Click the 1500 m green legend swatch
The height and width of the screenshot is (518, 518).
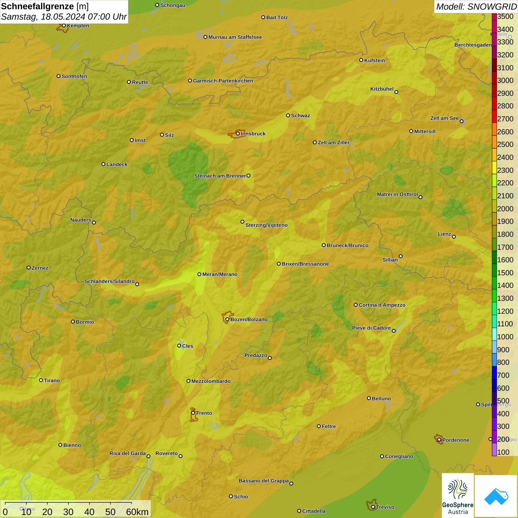click(494, 270)
